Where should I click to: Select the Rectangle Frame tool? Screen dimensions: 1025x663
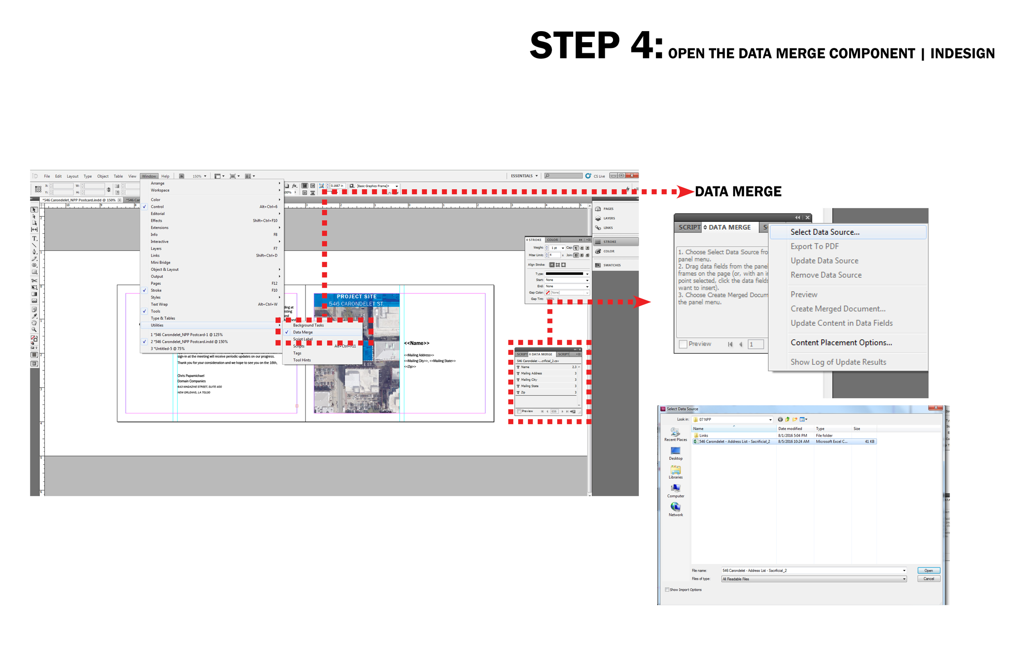[34, 265]
